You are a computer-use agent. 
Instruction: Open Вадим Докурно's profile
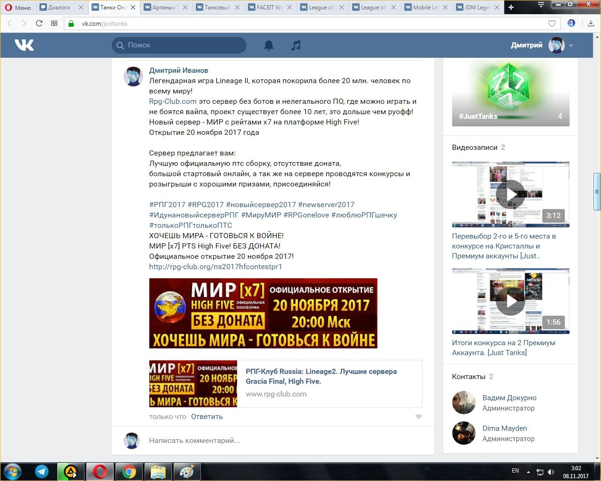pos(509,398)
